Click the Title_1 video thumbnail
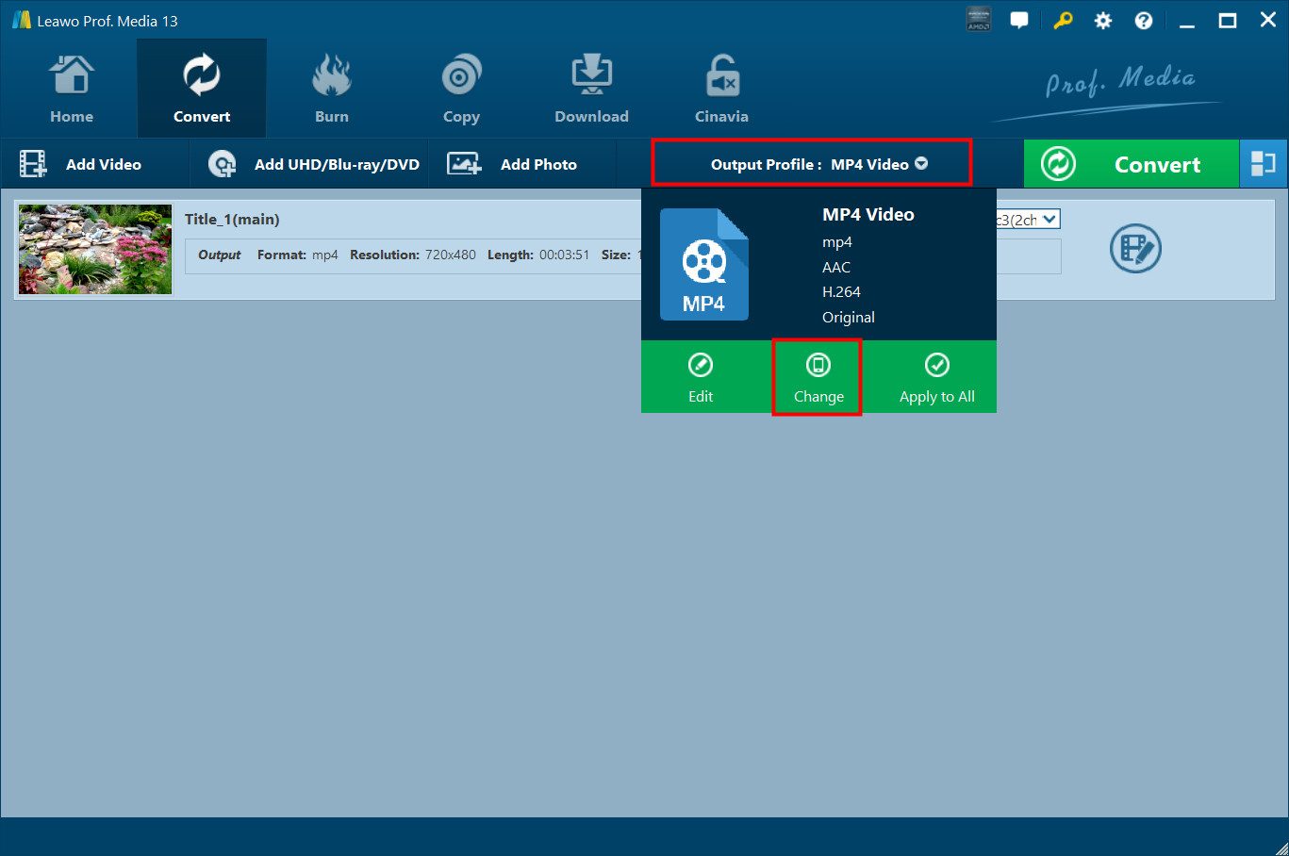The image size is (1289, 856). (94, 249)
